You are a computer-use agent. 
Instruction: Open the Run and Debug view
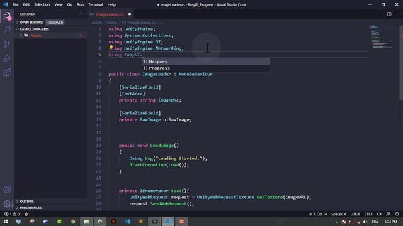tap(7, 58)
